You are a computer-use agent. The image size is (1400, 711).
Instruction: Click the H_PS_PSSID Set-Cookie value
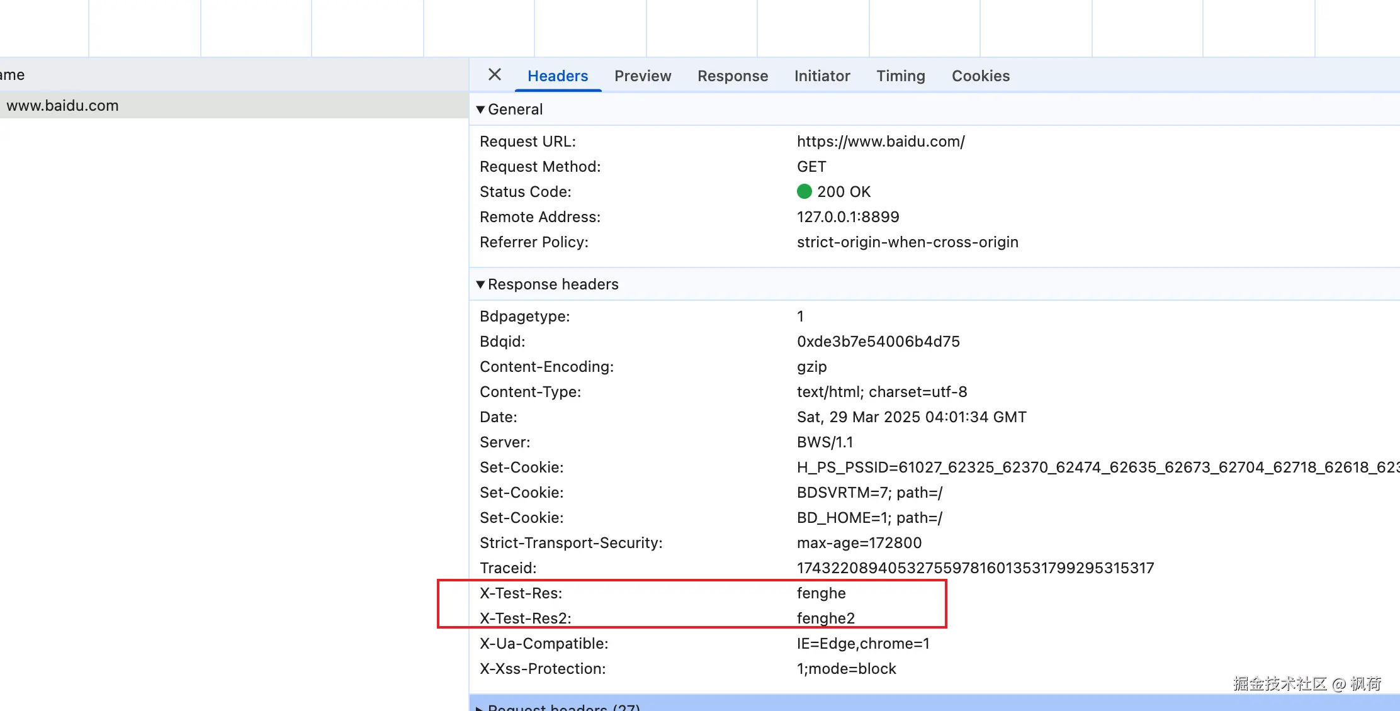(x=1095, y=467)
